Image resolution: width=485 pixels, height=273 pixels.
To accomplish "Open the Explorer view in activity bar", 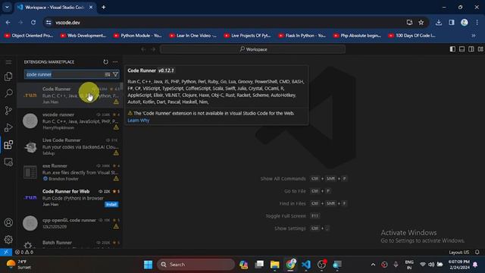I will pyautogui.click(x=8, y=77).
